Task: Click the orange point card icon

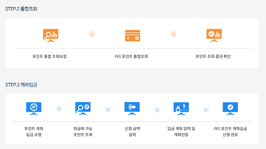Action: point(132,36)
